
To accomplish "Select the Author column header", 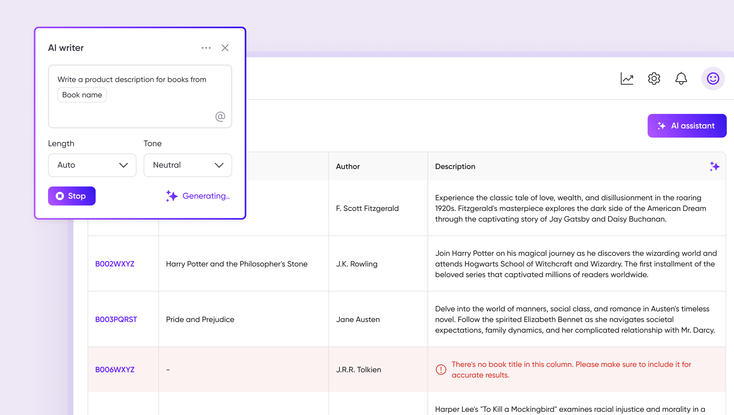I will 348,166.
